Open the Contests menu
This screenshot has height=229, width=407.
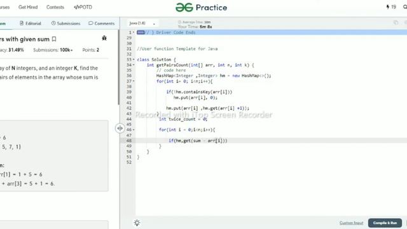click(55, 7)
